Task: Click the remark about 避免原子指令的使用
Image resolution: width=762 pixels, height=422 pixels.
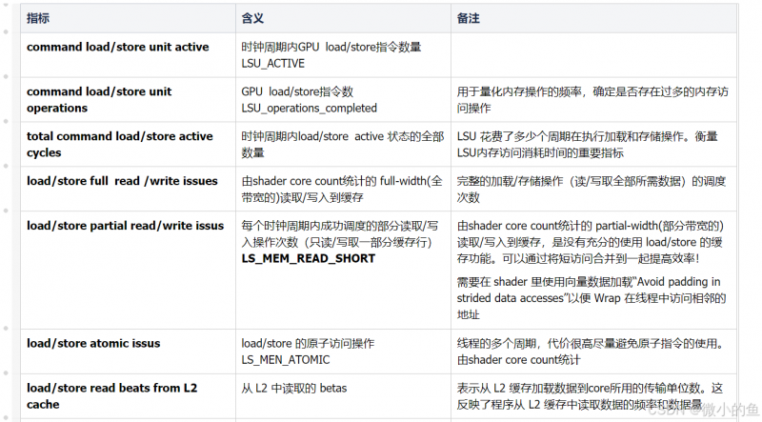Action: click(593, 352)
